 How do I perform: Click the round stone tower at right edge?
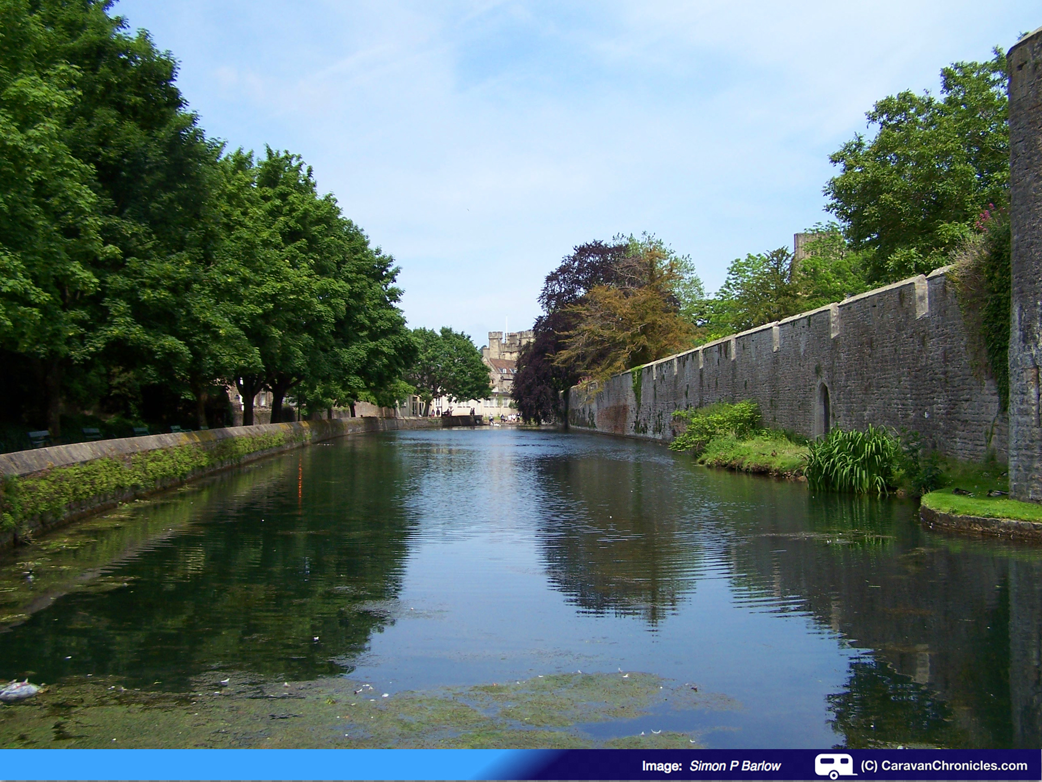coord(1025,261)
